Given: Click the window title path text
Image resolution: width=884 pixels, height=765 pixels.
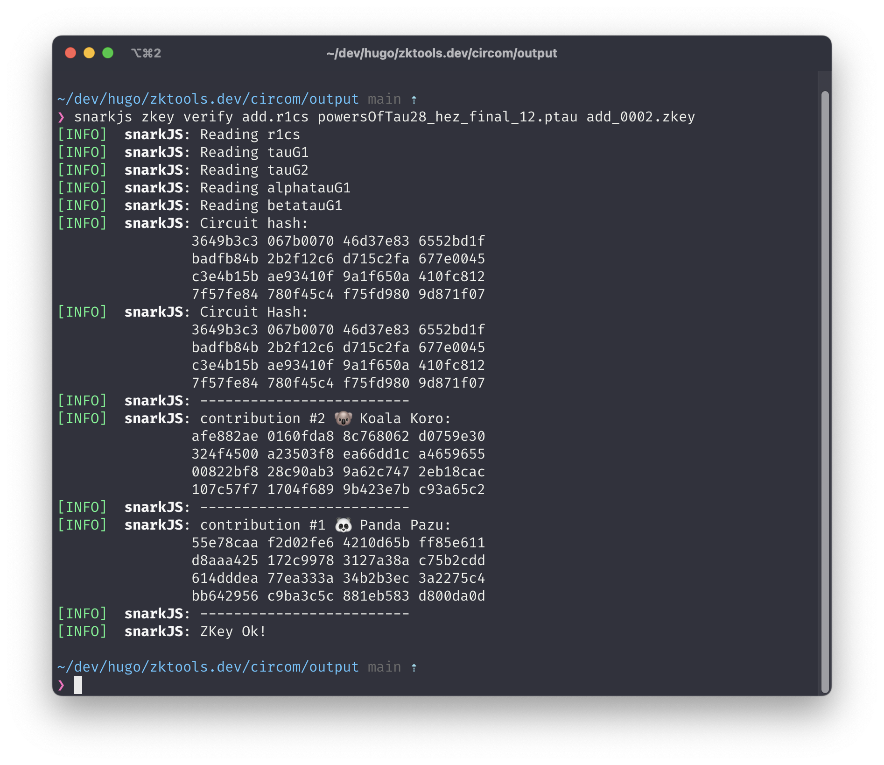Looking at the screenshot, I should pos(442,53).
